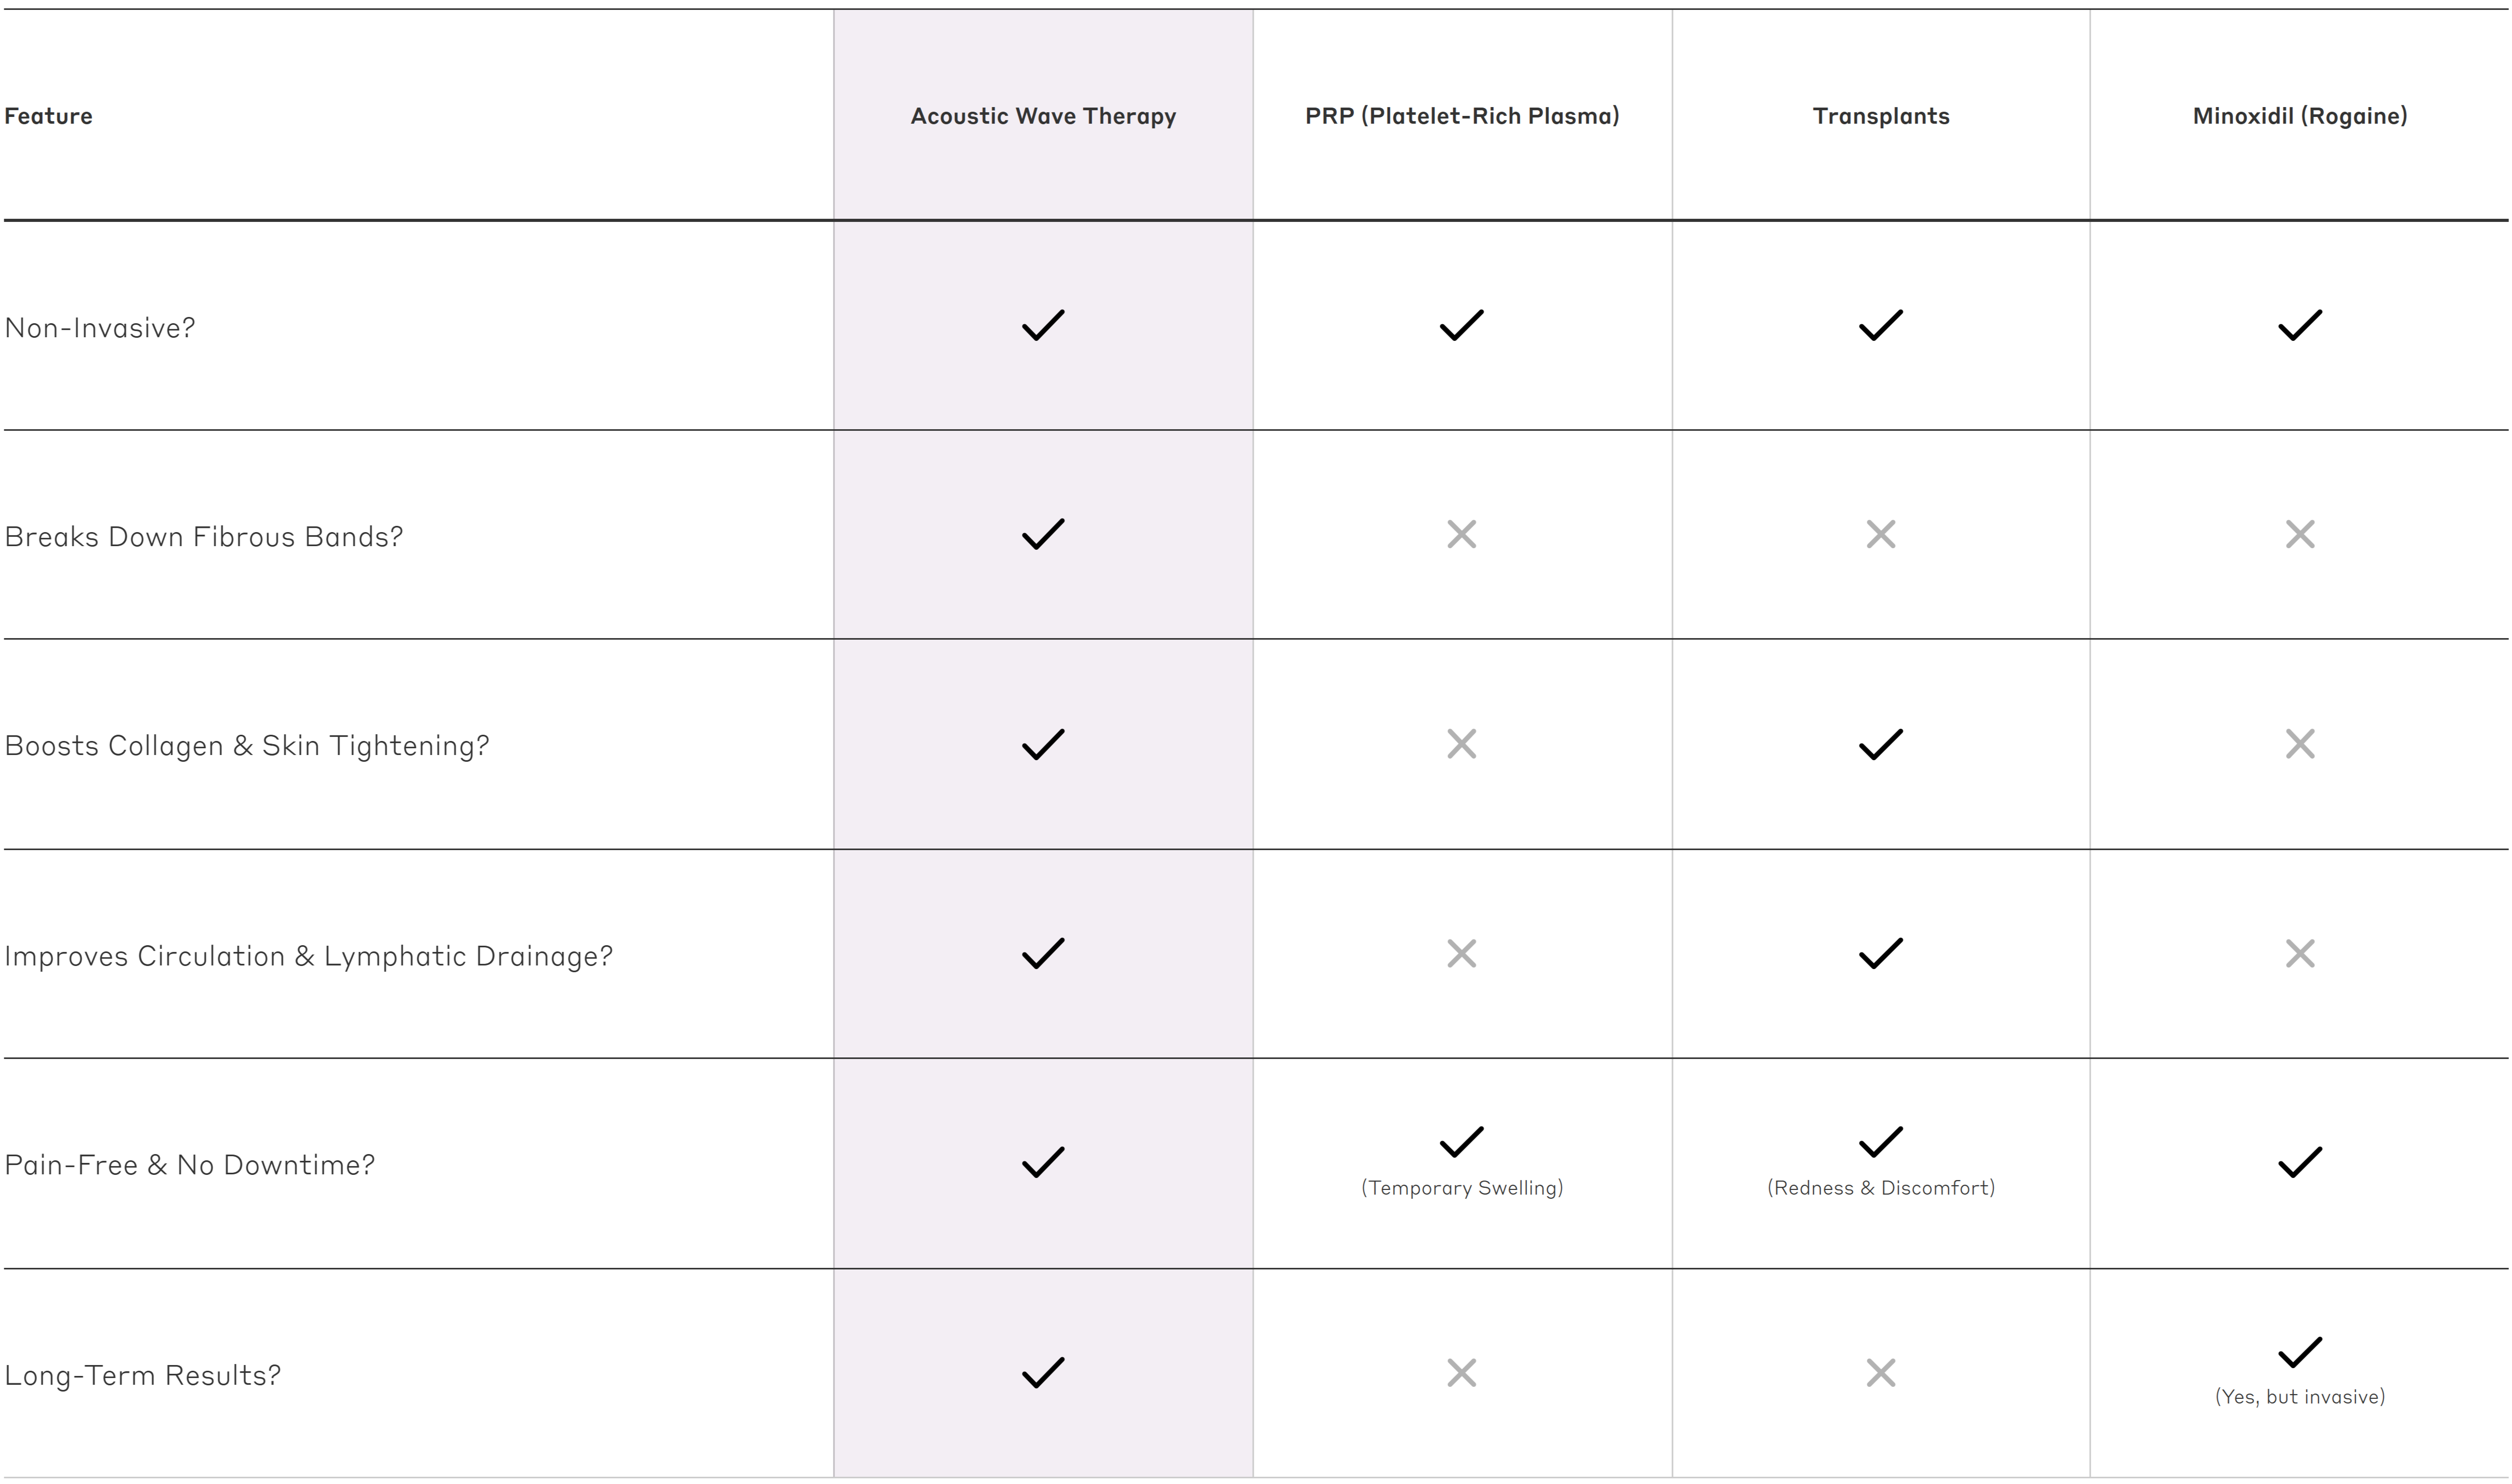
Task: Click Transplants' Long-Term Results X mark
Action: tap(1880, 1373)
